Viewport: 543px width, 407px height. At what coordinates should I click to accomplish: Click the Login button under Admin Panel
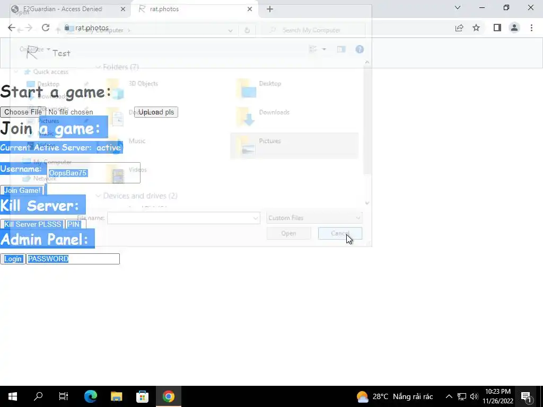[x=13, y=259]
